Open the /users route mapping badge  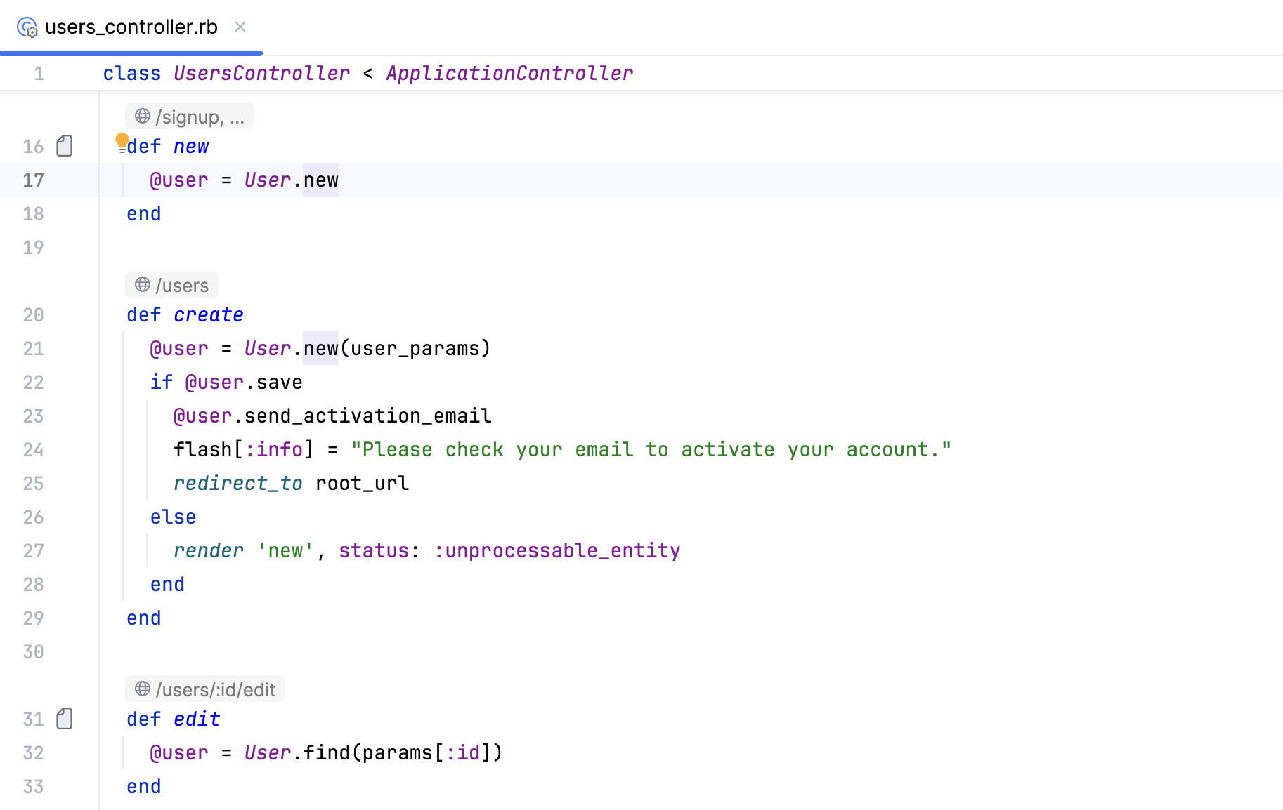pos(171,284)
